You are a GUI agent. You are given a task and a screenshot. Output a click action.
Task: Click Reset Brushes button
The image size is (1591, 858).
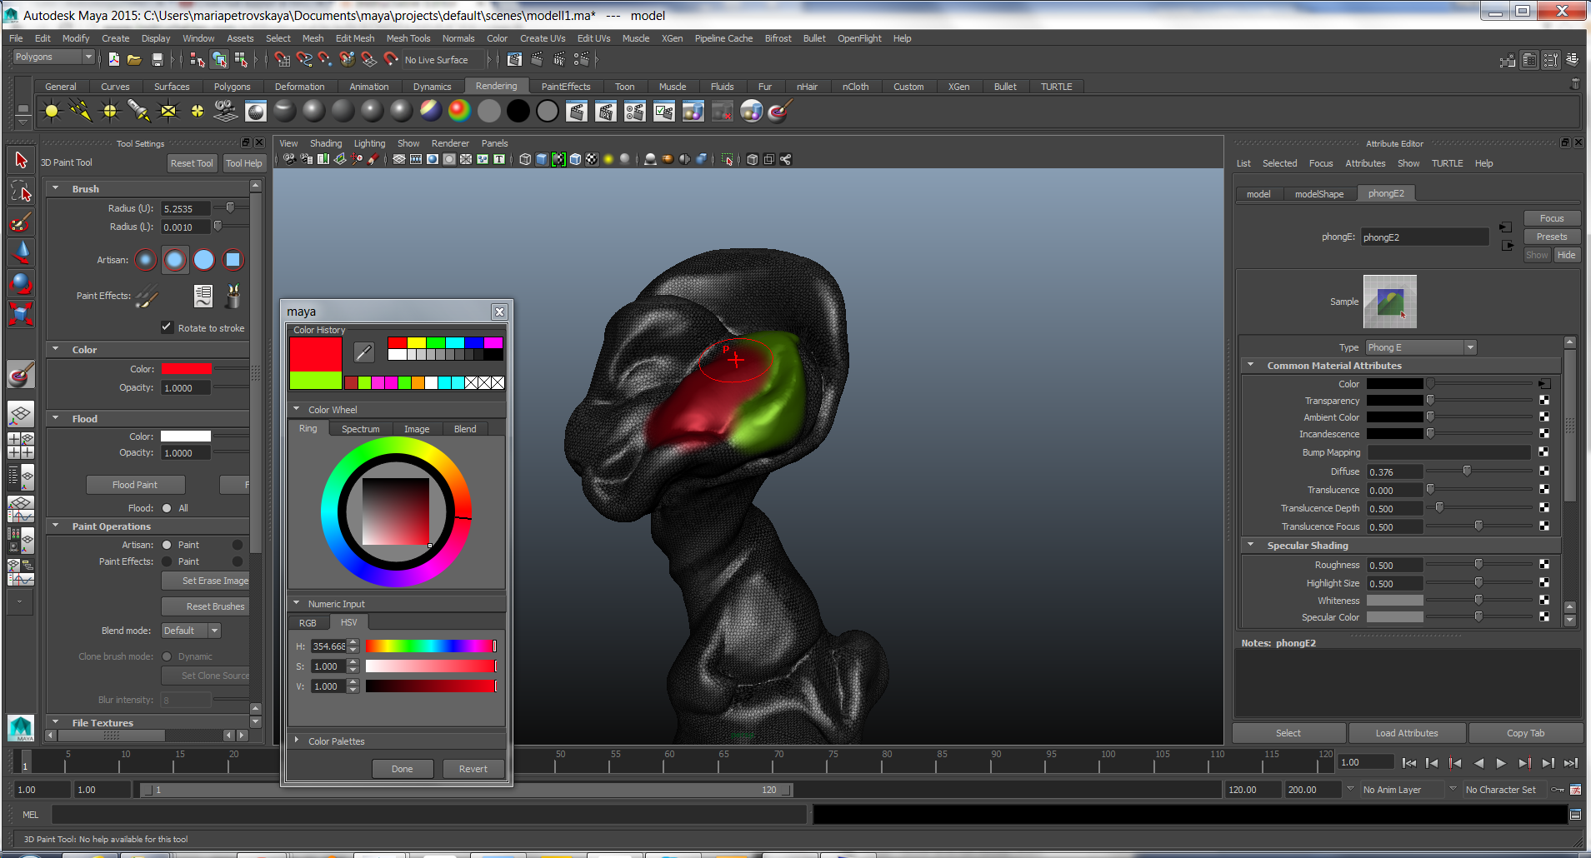pyautogui.click(x=206, y=606)
